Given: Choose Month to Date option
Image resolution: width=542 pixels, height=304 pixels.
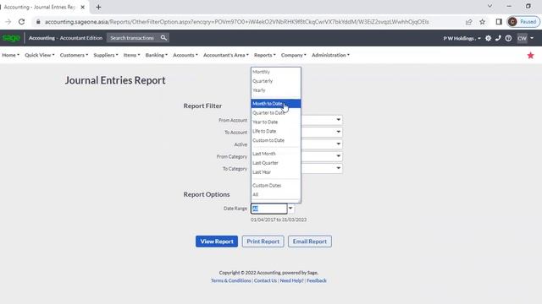Looking at the screenshot, I should 275,104.
